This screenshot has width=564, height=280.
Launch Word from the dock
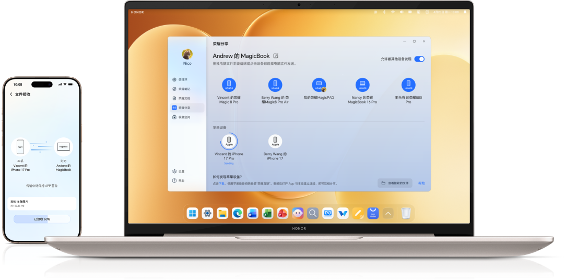click(x=253, y=214)
